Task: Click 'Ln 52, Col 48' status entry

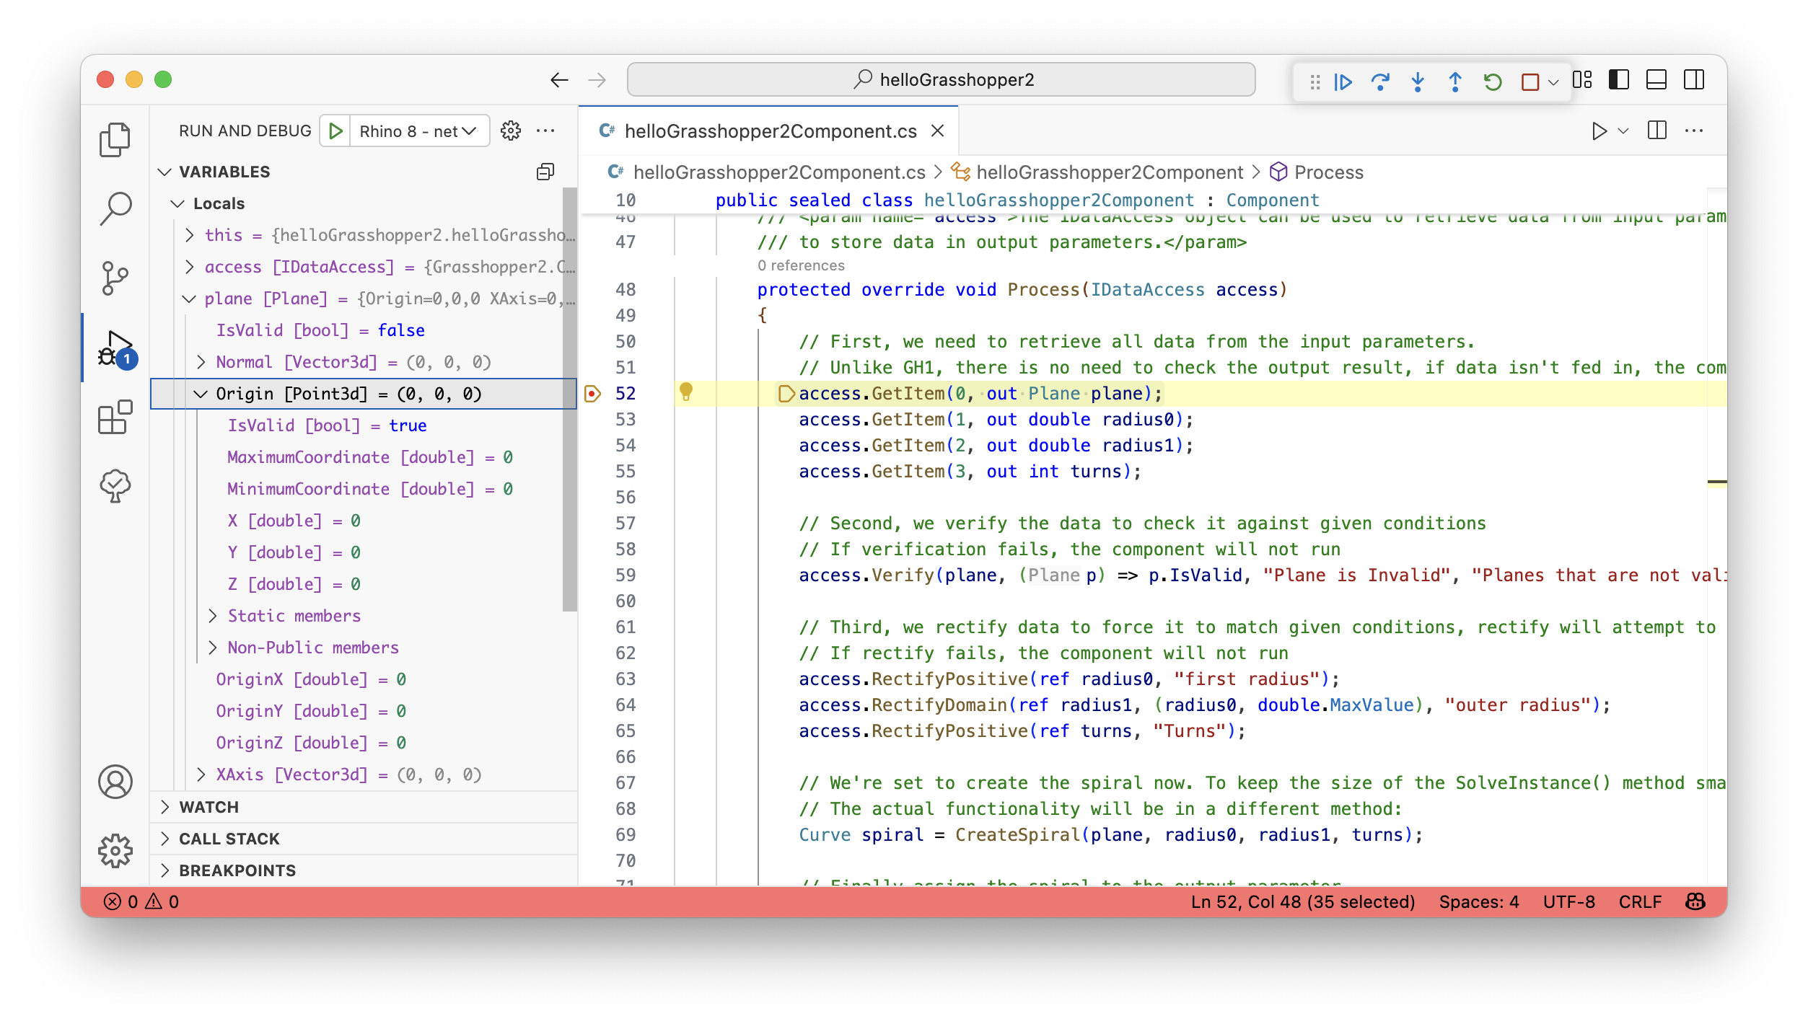Action: tap(1303, 902)
